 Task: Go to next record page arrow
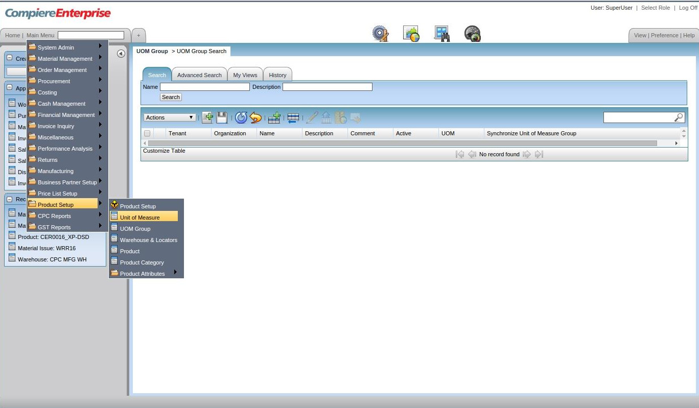coord(527,154)
